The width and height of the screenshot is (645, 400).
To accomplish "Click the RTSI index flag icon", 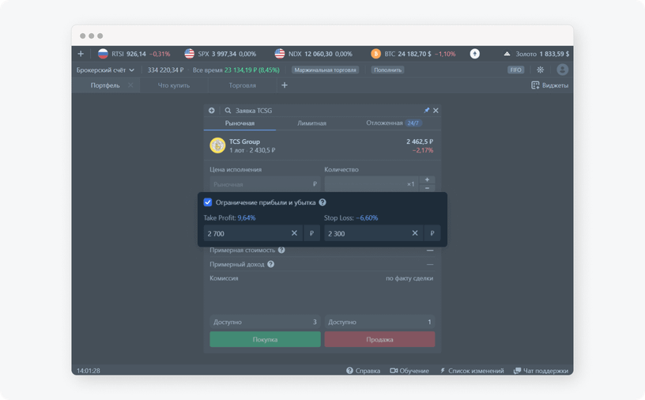I will point(103,54).
